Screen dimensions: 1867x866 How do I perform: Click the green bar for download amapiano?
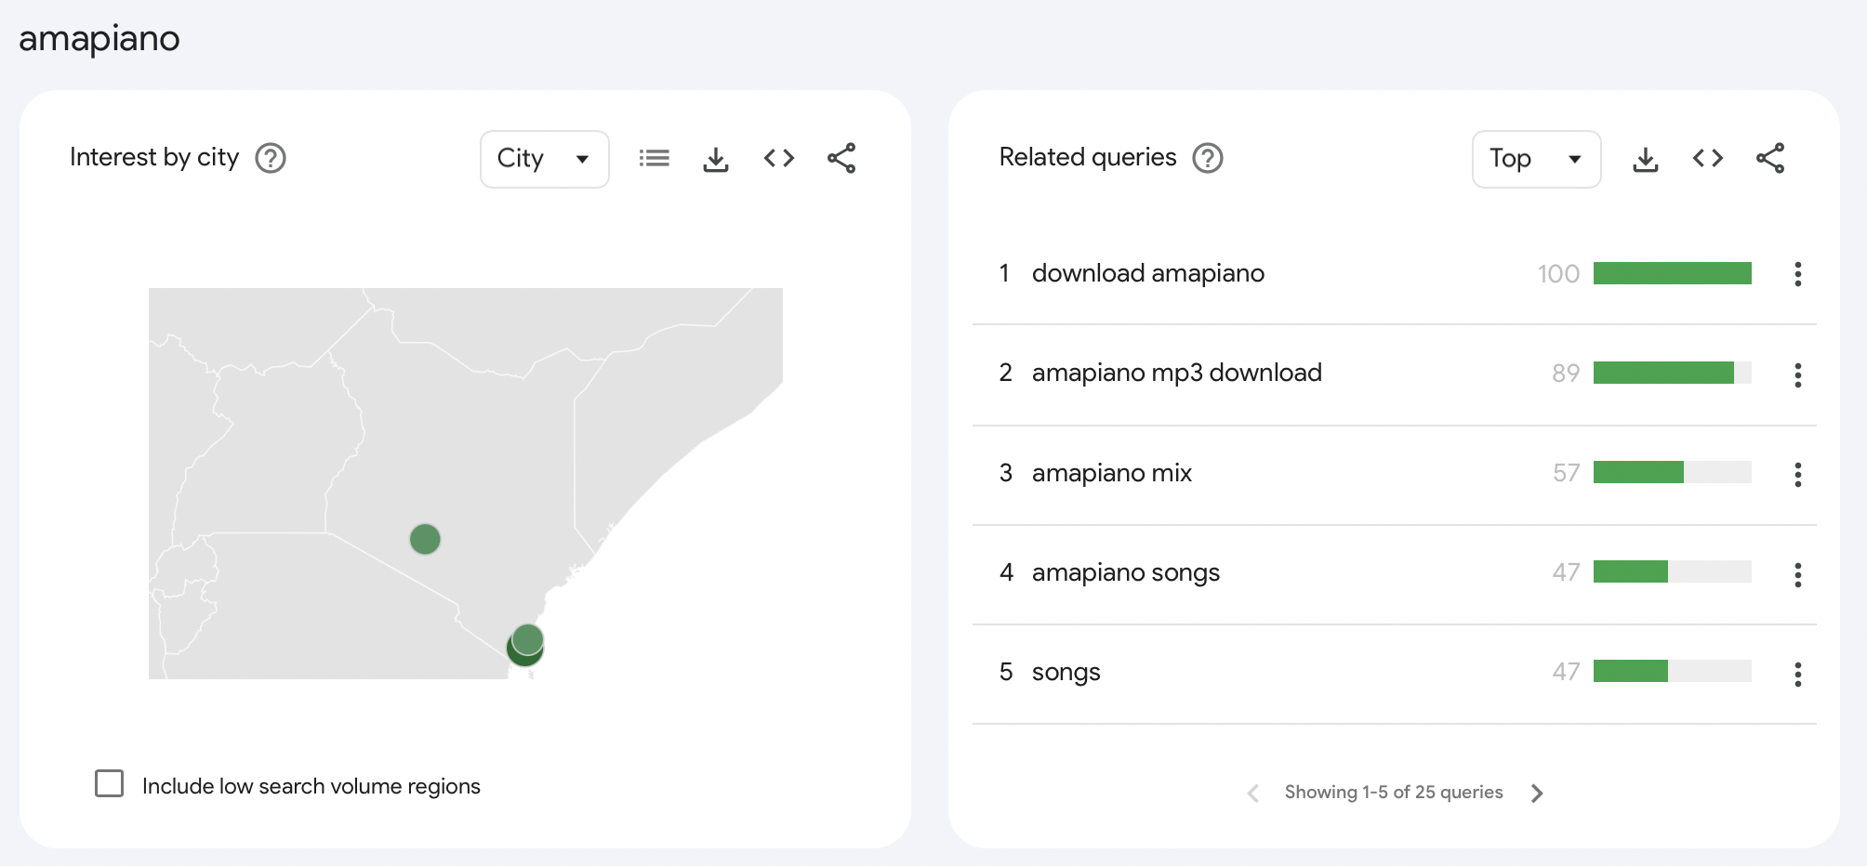(1672, 273)
